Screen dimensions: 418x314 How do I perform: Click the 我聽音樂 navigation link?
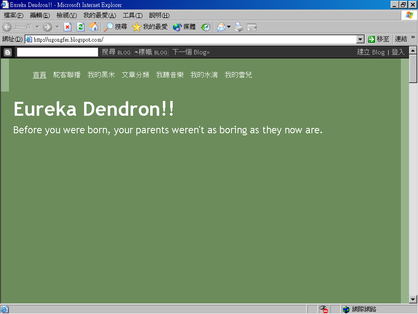(x=170, y=75)
